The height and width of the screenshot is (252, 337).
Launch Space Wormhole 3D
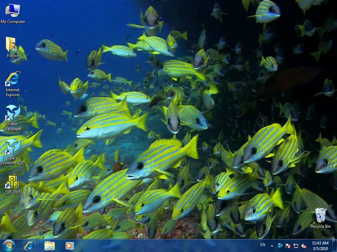point(13,147)
